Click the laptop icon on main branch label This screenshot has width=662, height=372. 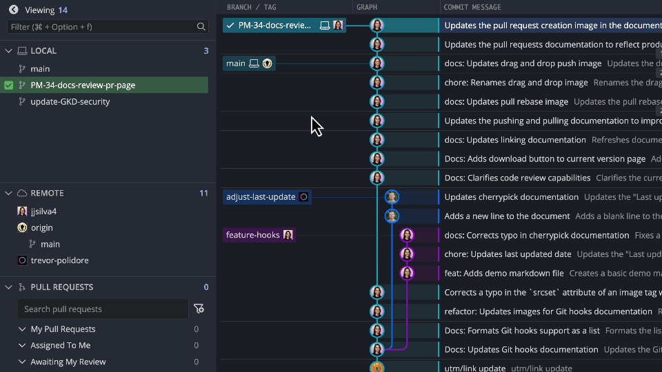pos(254,63)
